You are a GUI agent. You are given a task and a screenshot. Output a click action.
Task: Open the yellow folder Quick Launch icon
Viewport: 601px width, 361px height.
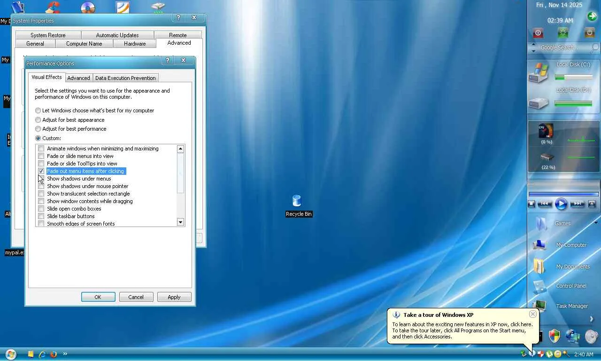coord(31,354)
